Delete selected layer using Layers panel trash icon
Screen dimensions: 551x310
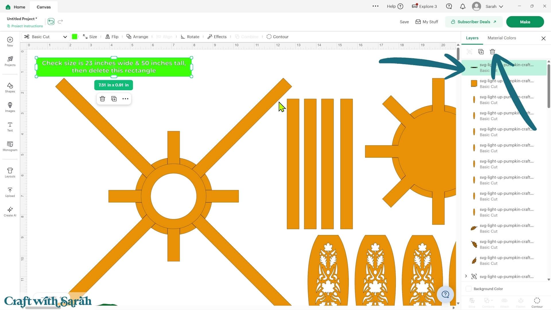492,52
